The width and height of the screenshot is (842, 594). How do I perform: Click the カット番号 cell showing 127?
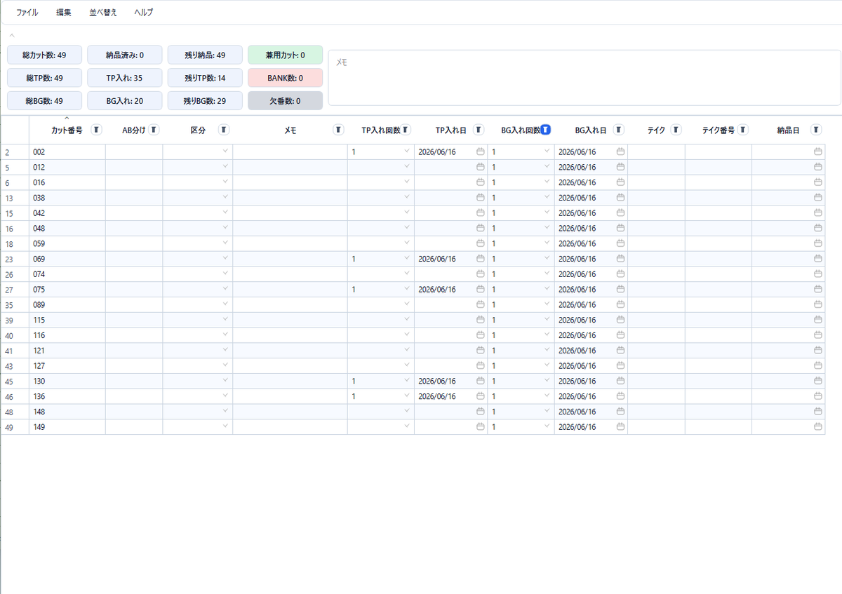point(67,365)
